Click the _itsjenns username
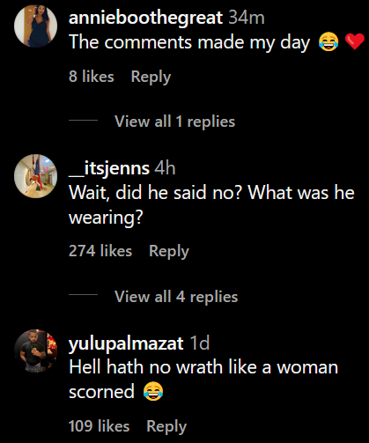Viewport: 369px width, 443px height. click(x=109, y=168)
